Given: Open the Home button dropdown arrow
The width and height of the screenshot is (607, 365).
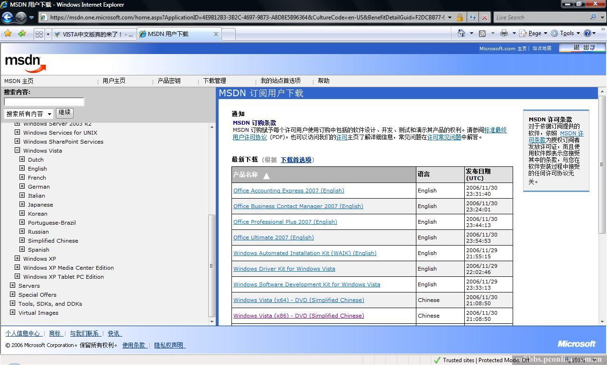Looking at the screenshot, I should click(x=471, y=33).
